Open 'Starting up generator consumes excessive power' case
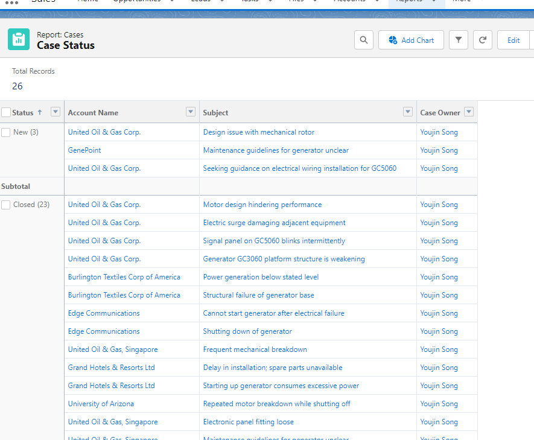This screenshot has height=440, width=534. [x=281, y=386]
